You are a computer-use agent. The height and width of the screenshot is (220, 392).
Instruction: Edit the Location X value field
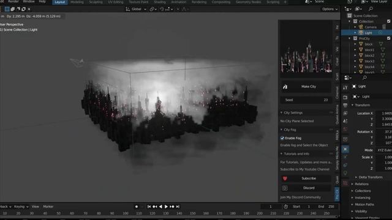pos(384,113)
